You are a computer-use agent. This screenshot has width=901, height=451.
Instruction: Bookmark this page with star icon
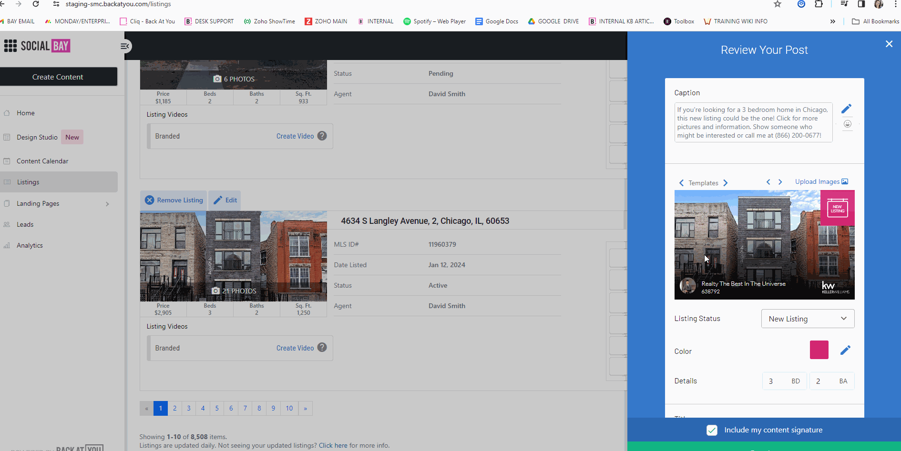[x=778, y=4]
